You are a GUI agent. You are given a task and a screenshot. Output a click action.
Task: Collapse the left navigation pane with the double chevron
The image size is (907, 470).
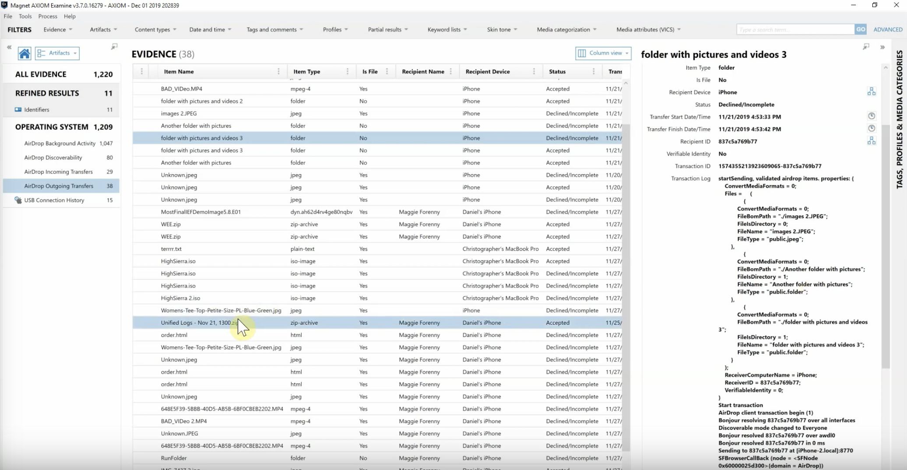click(9, 47)
